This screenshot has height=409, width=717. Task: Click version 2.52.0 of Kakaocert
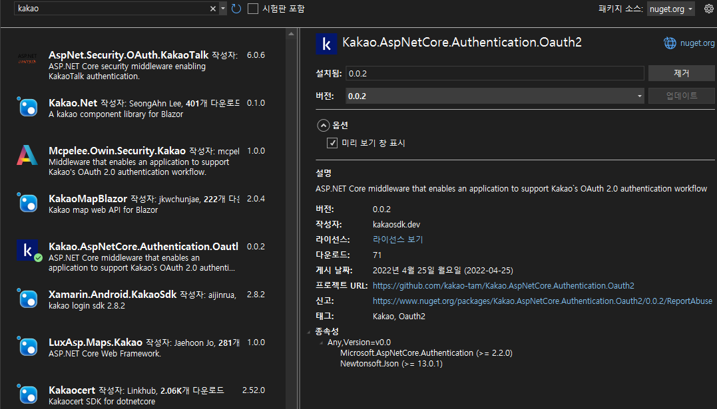(254, 390)
